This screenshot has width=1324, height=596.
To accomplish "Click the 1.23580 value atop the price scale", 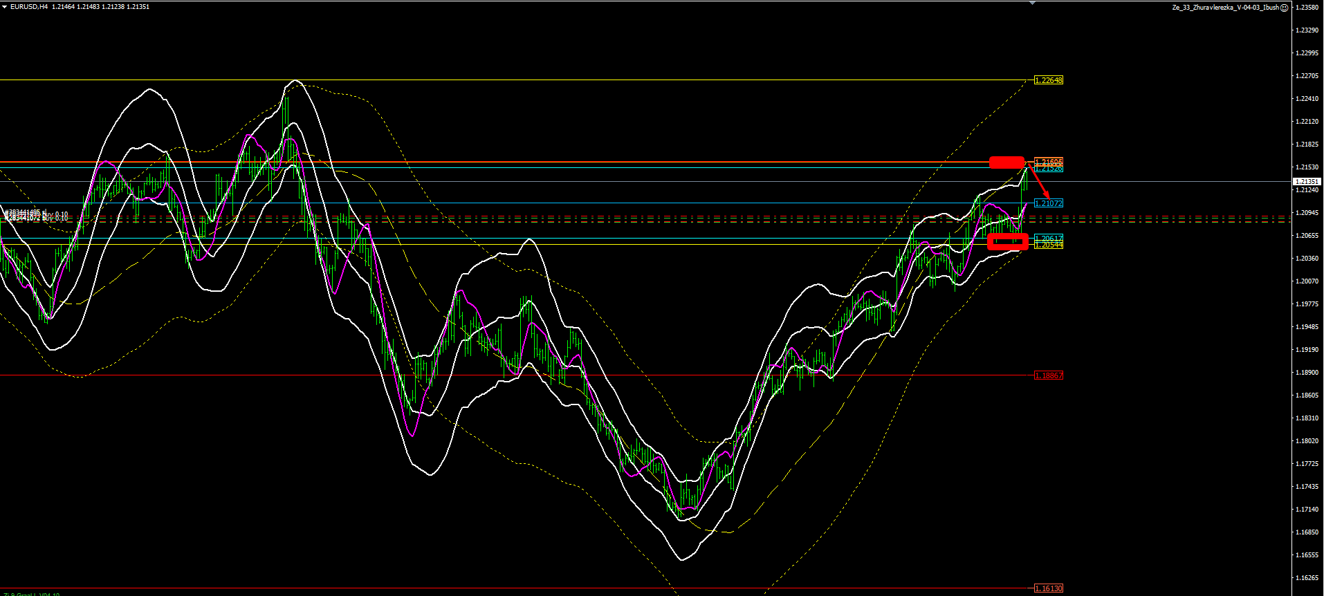I will click(x=1307, y=8).
